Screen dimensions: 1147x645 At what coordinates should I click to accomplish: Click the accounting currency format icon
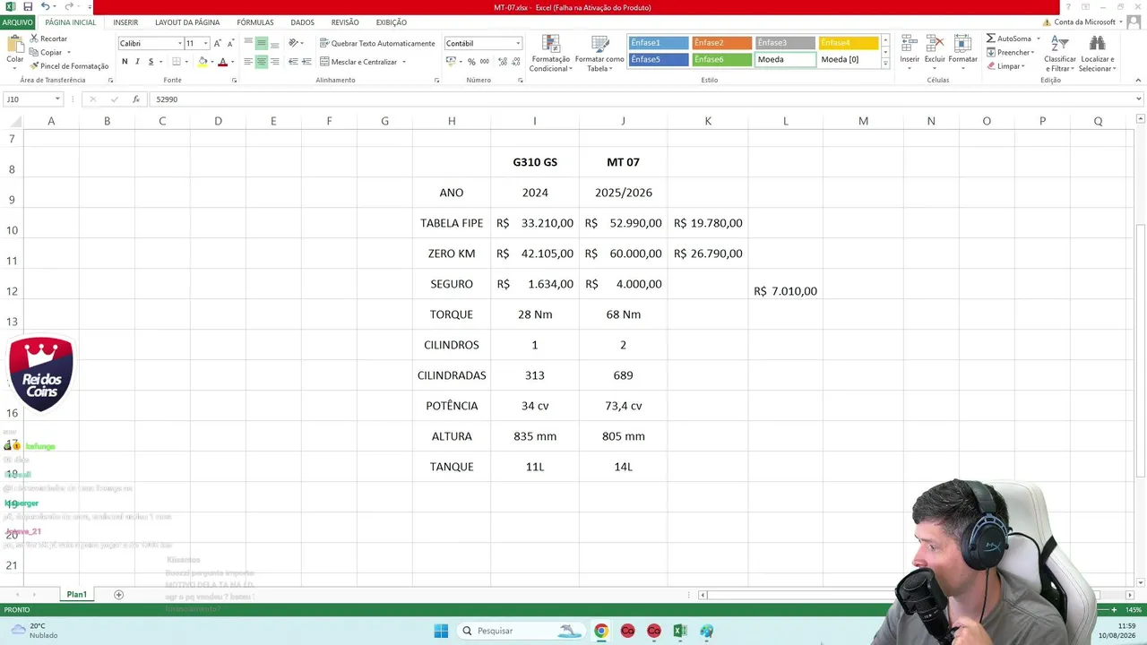(x=451, y=62)
